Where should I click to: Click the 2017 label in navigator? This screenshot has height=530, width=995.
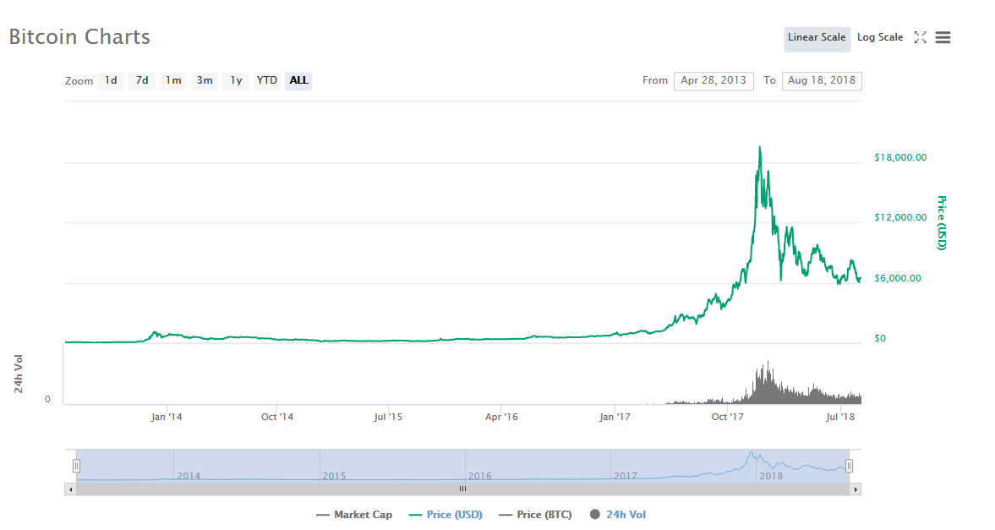tap(625, 476)
